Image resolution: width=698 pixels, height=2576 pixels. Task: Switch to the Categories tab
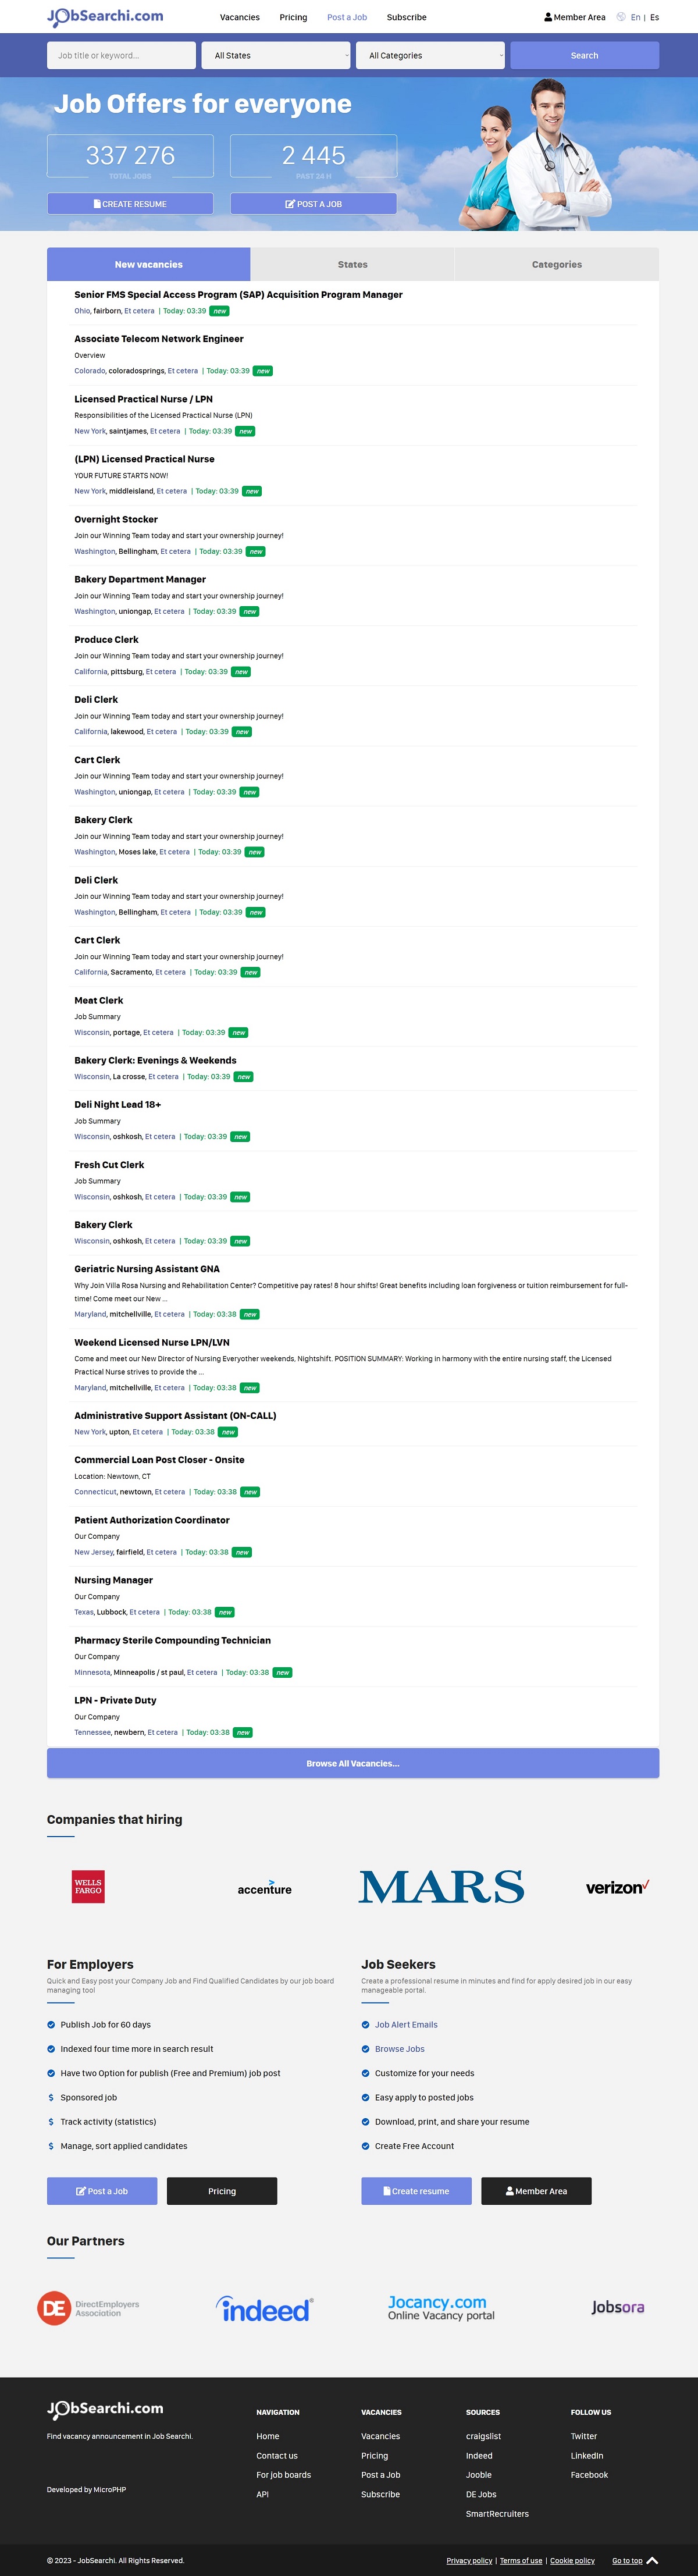coord(556,265)
